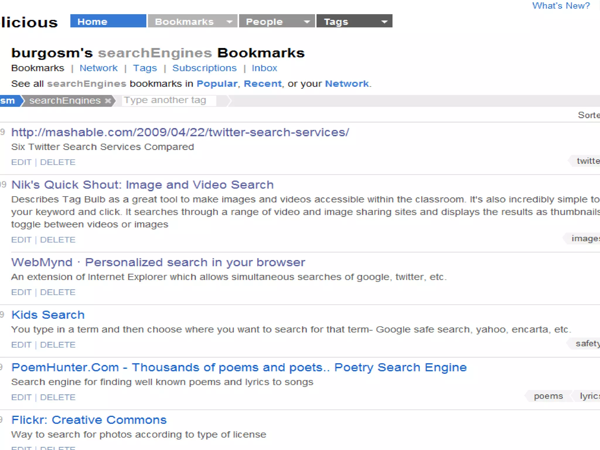Click the poems tag on PoemHunter bookmark
The image size is (600, 450).
point(548,396)
